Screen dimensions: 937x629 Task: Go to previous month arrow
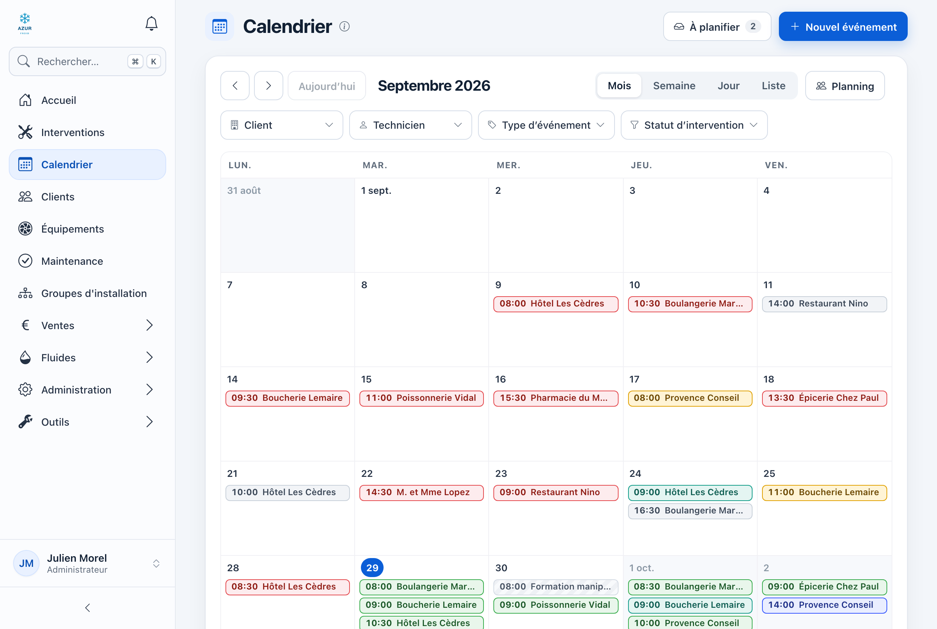click(x=235, y=86)
